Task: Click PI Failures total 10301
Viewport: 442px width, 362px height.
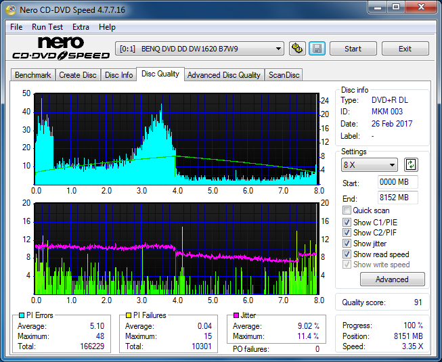Action: 202,346
